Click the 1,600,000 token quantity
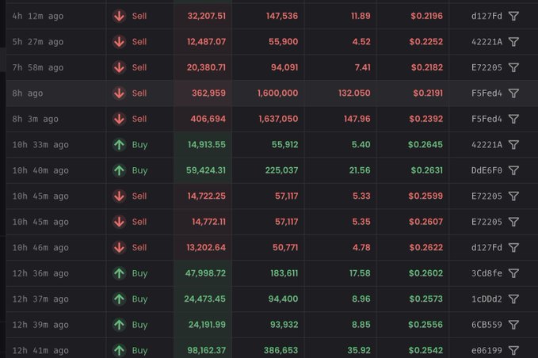This screenshot has width=538, height=358. coord(277,93)
